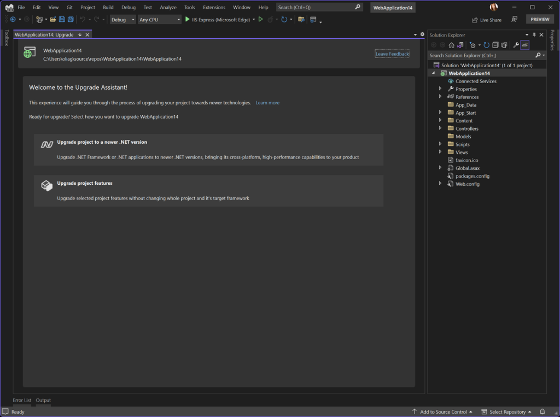Click the Save All icon on the toolbar
Viewport: 560px width, 417px height.
[71, 19]
